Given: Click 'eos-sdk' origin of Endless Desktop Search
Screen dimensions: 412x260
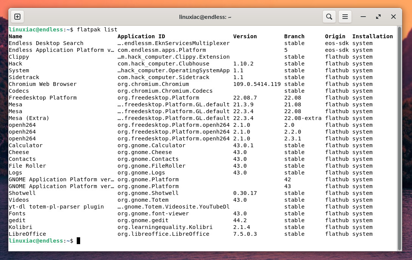Looking at the screenshot, I should [x=337, y=43].
